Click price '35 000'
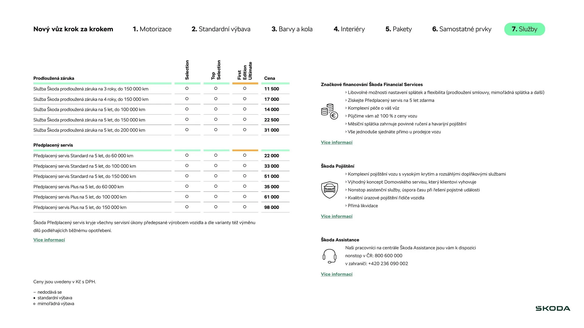Screen dimensions: 584x328 tap(272, 187)
